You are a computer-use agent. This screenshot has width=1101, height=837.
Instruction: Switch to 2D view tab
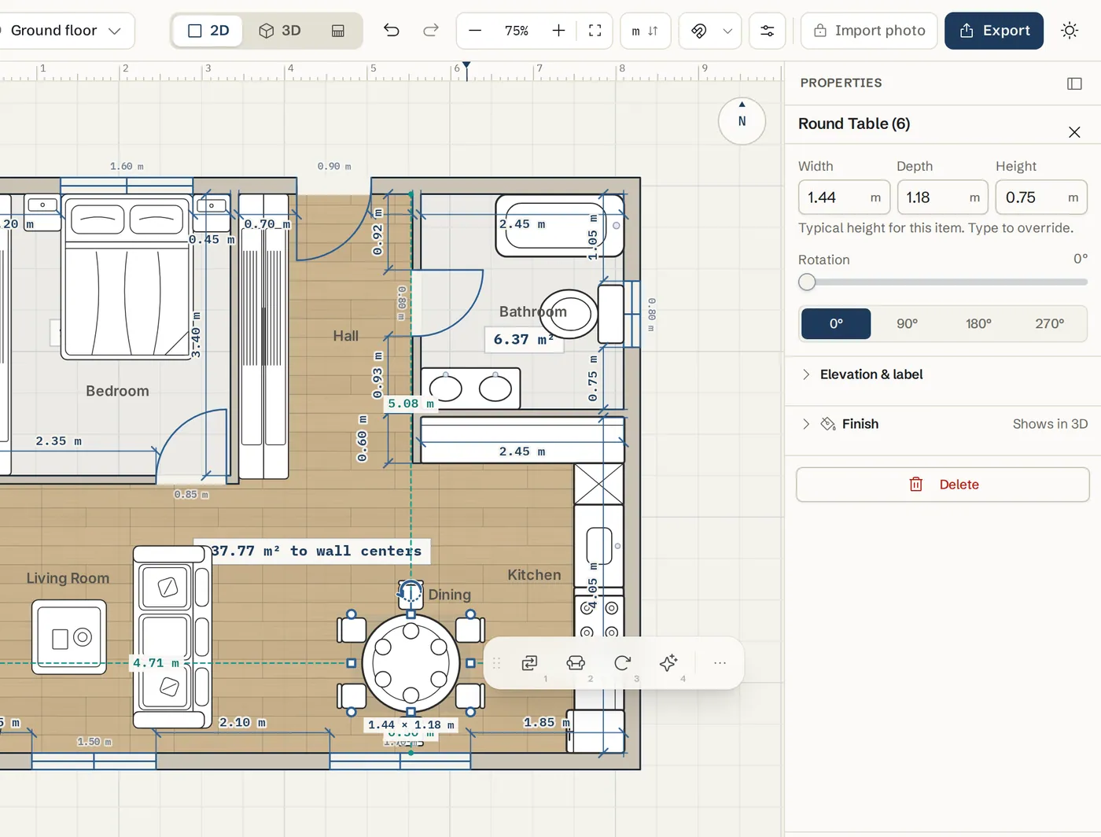pyautogui.click(x=208, y=31)
